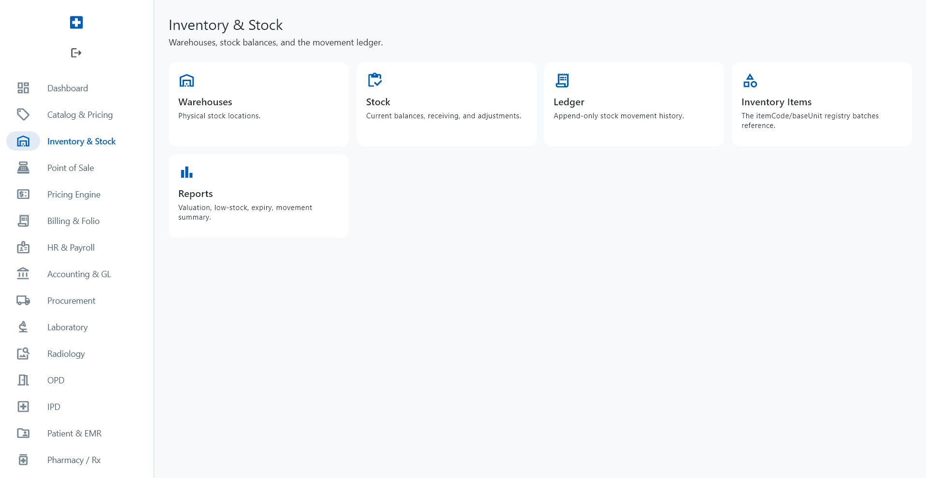Click the Reports bar chart icon
The image size is (926, 478).
(186, 172)
